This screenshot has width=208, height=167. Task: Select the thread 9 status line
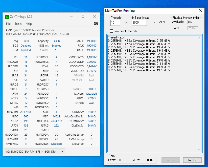click(x=139, y=70)
